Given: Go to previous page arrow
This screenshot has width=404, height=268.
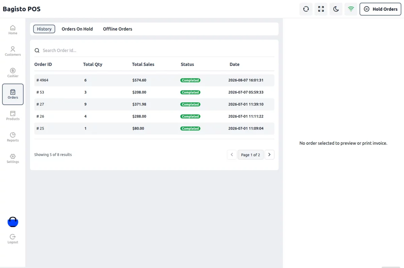Looking at the screenshot, I should [232, 155].
